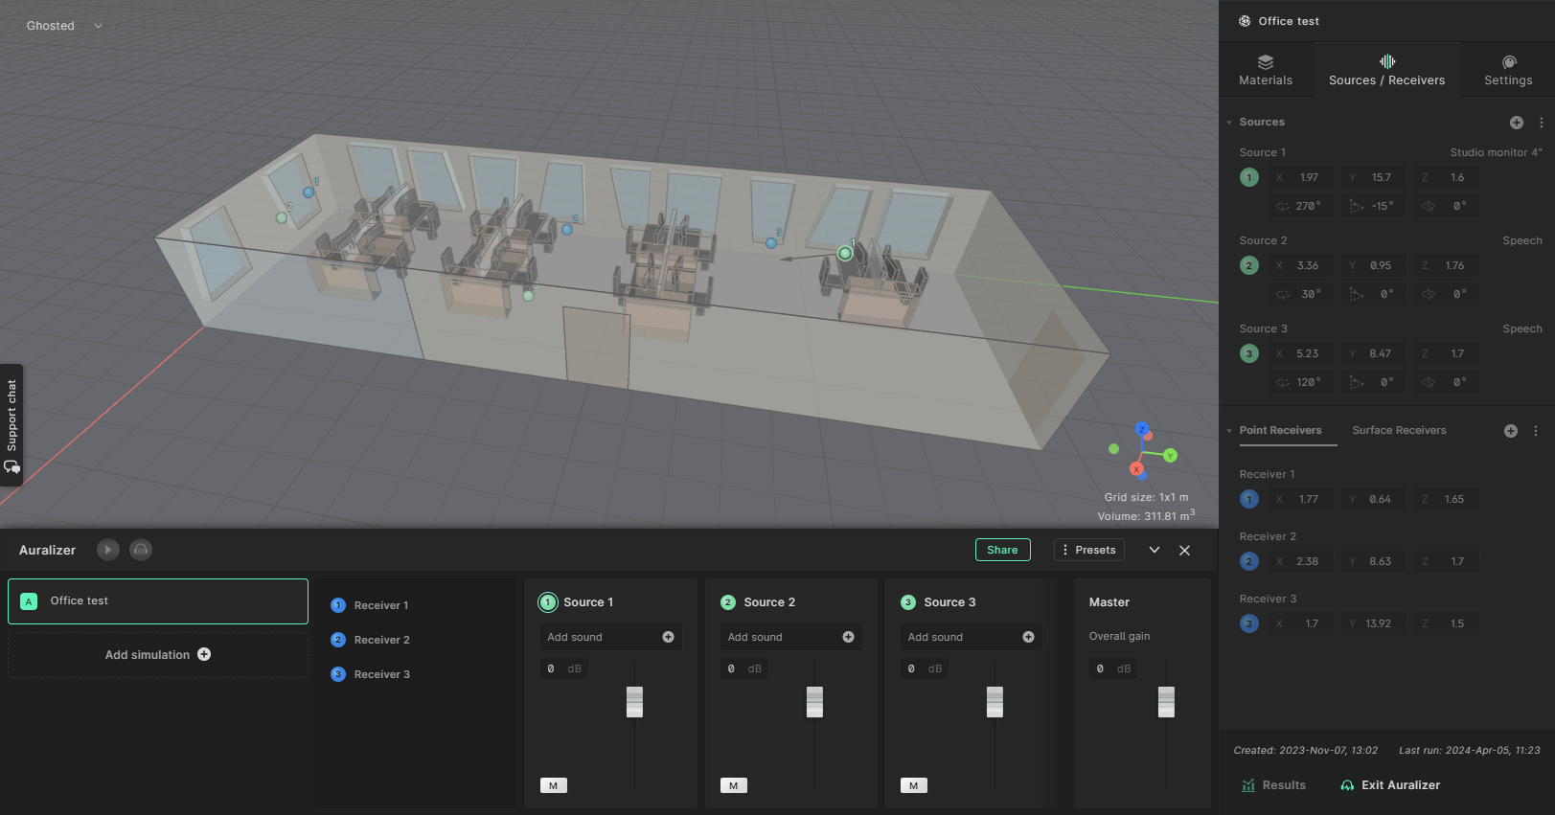Switch to Sources / Receivers tab
The height and width of the screenshot is (815, 1555).
pos(1386,70)
